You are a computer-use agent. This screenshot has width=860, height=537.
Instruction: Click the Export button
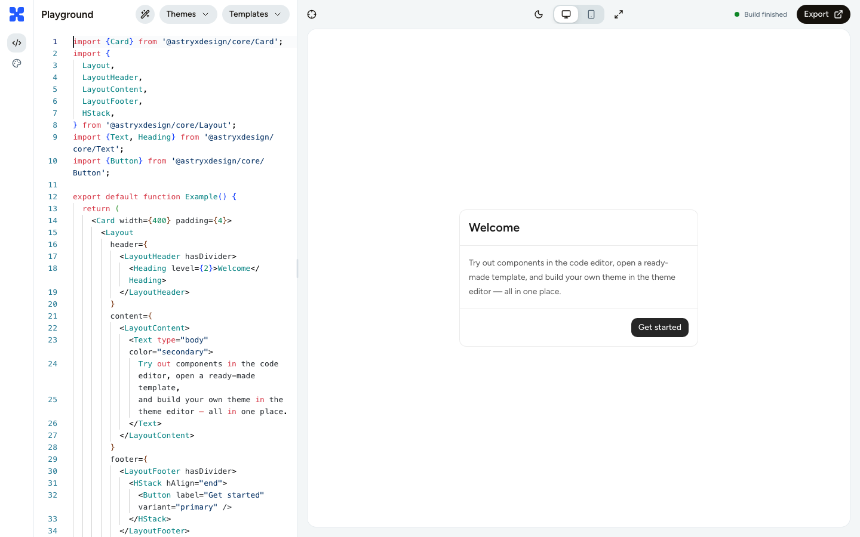pyautogui.click(x=823, y=14)
